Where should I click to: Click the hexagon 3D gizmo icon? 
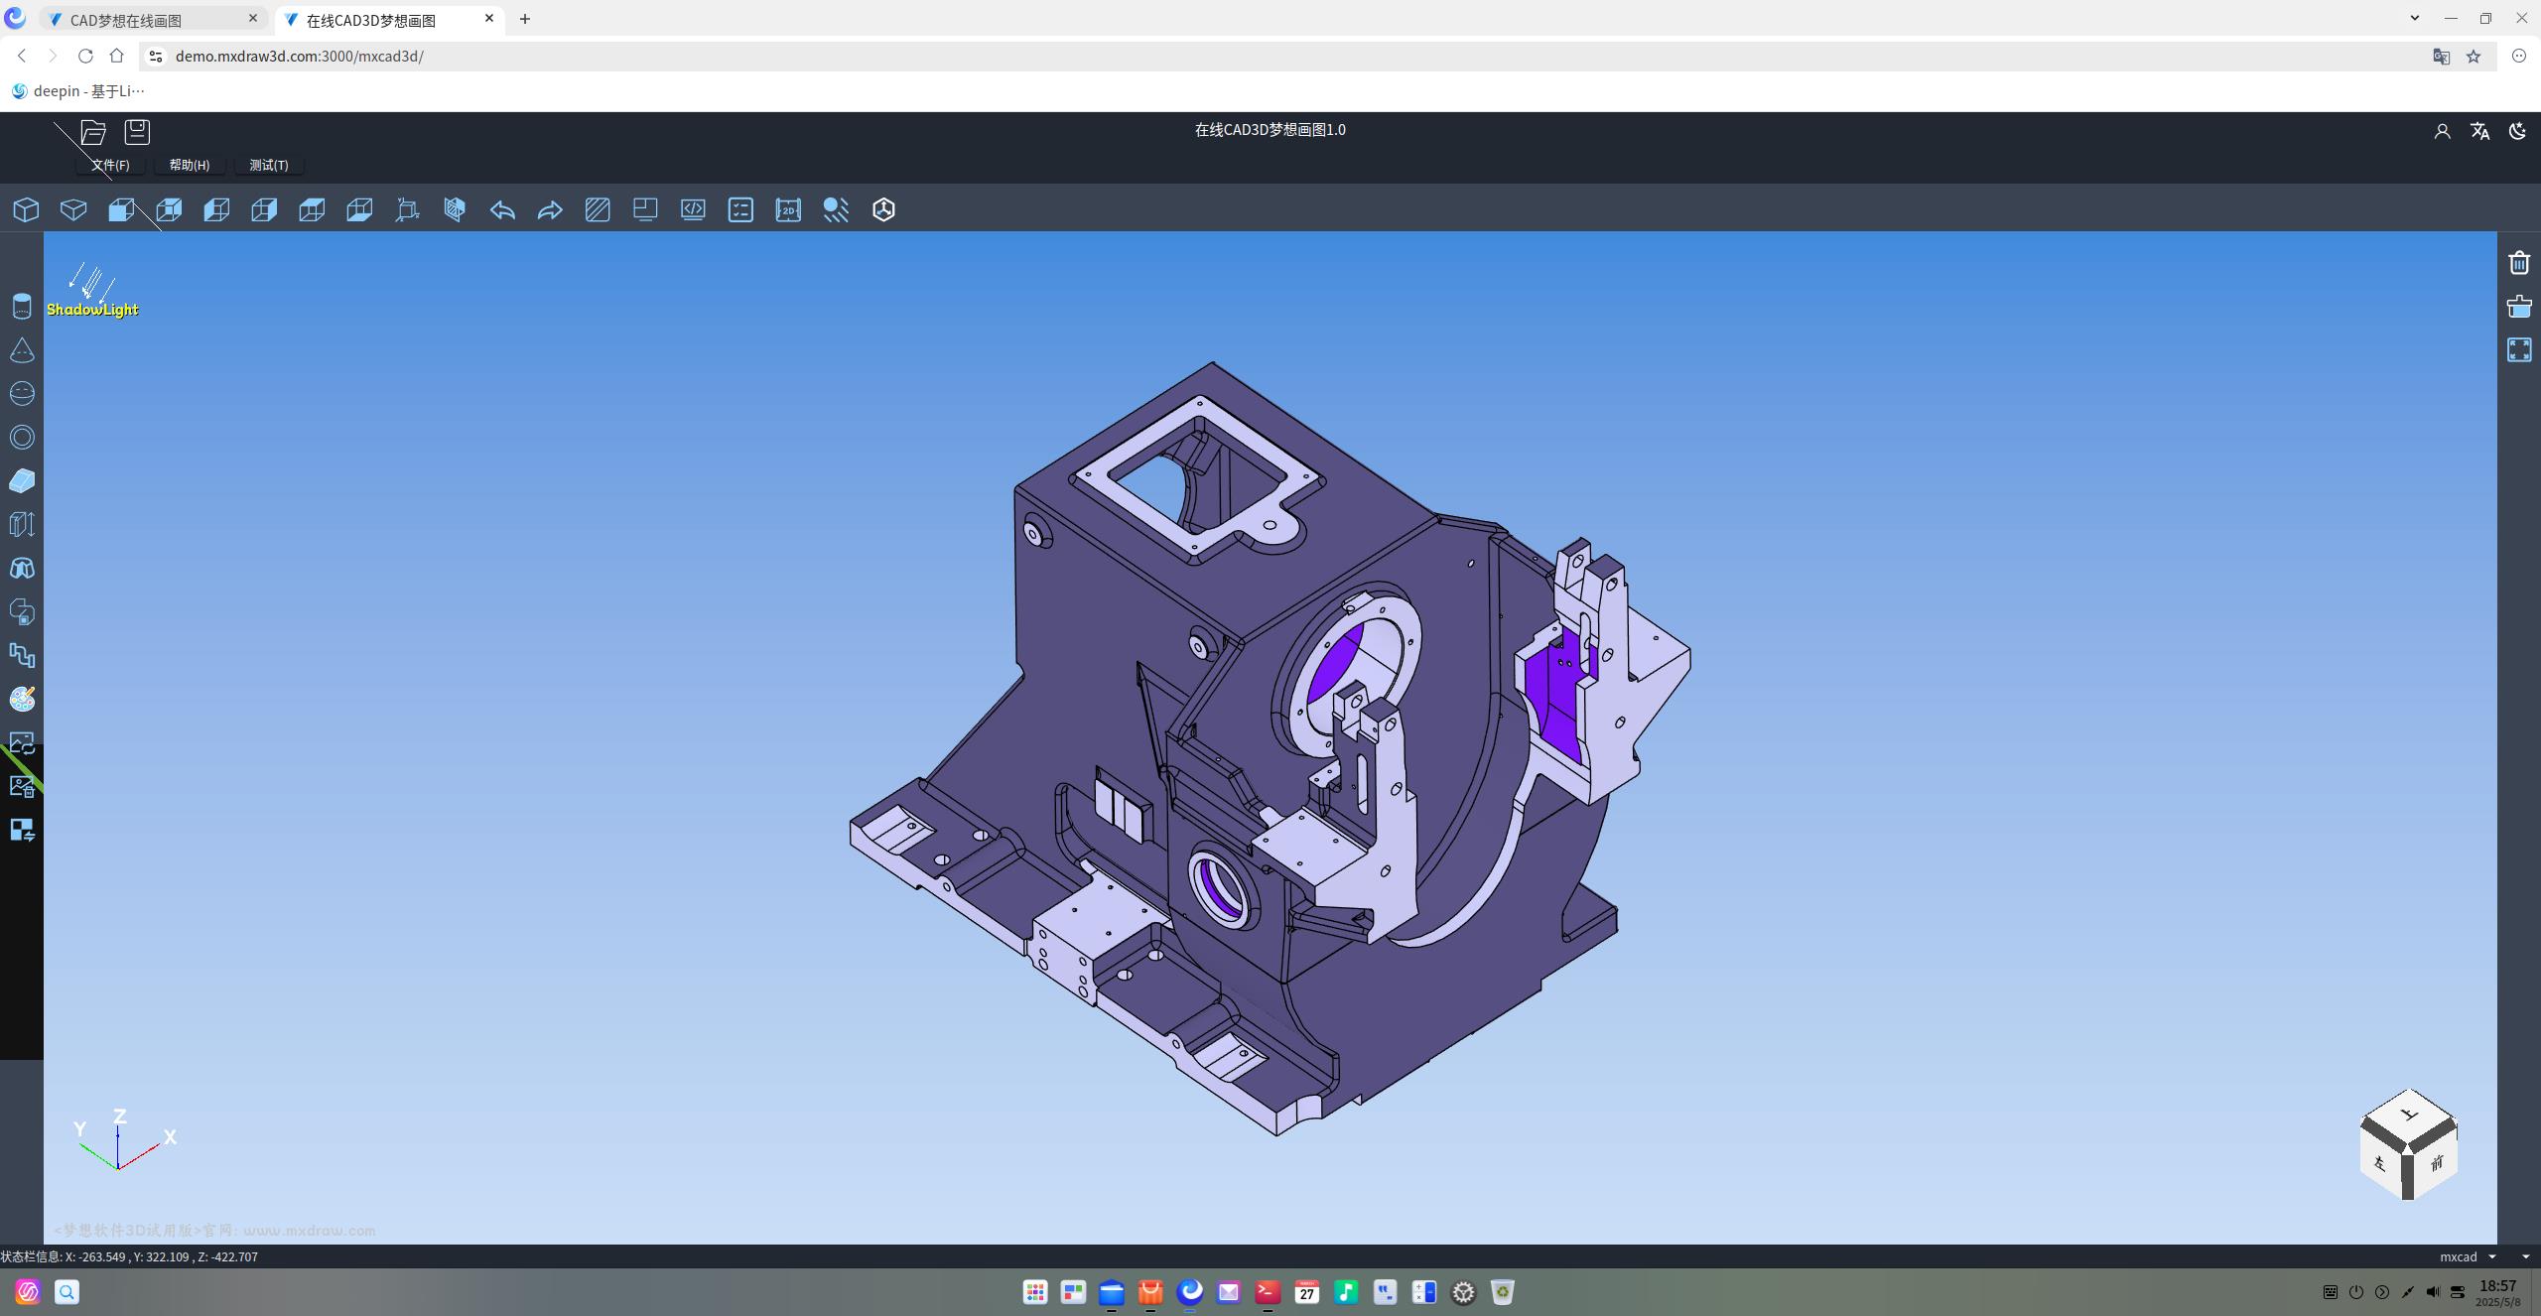[x=883, y=209]
